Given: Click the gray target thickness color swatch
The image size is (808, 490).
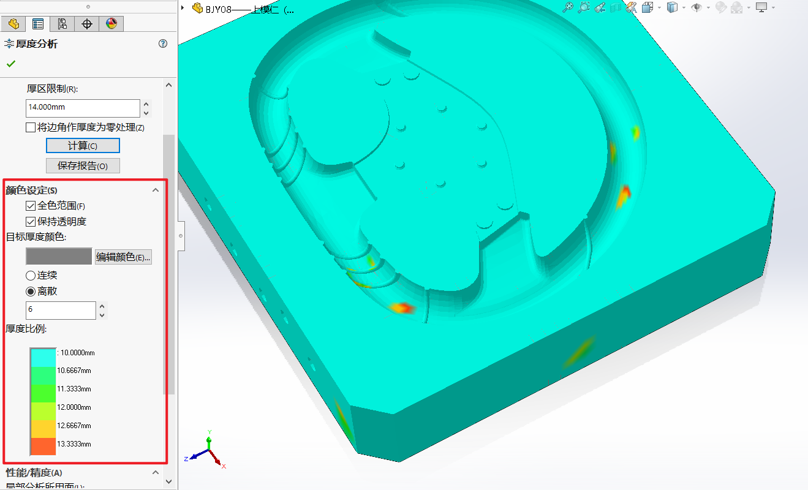Looking at the screenshot, I should pos(59,257).
